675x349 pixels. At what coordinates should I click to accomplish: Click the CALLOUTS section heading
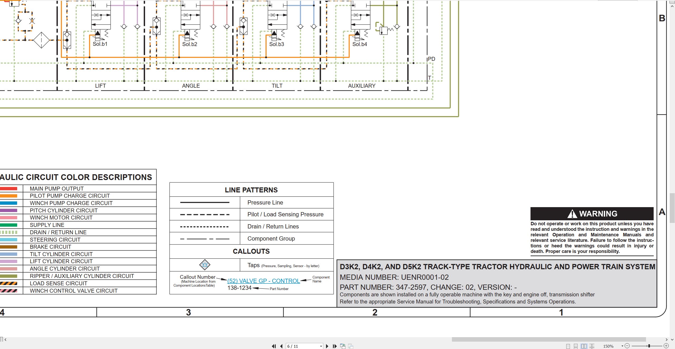point(251,251)
